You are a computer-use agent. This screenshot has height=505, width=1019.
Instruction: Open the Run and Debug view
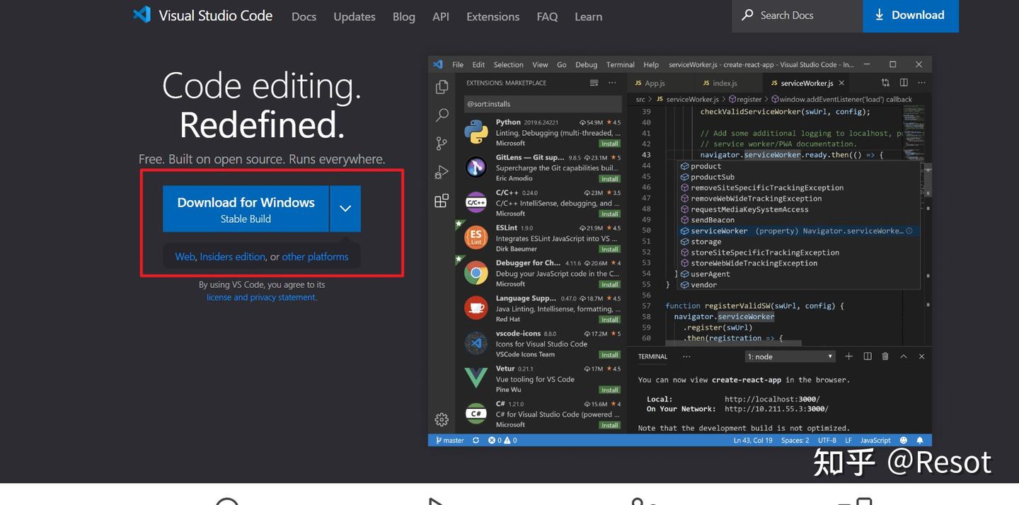pyautogui.click(x=442, y=171)
